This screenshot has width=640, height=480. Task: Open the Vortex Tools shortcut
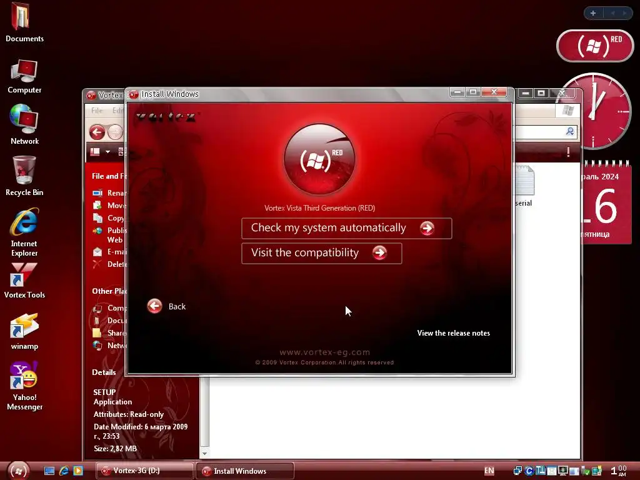(x=24, y=281)
